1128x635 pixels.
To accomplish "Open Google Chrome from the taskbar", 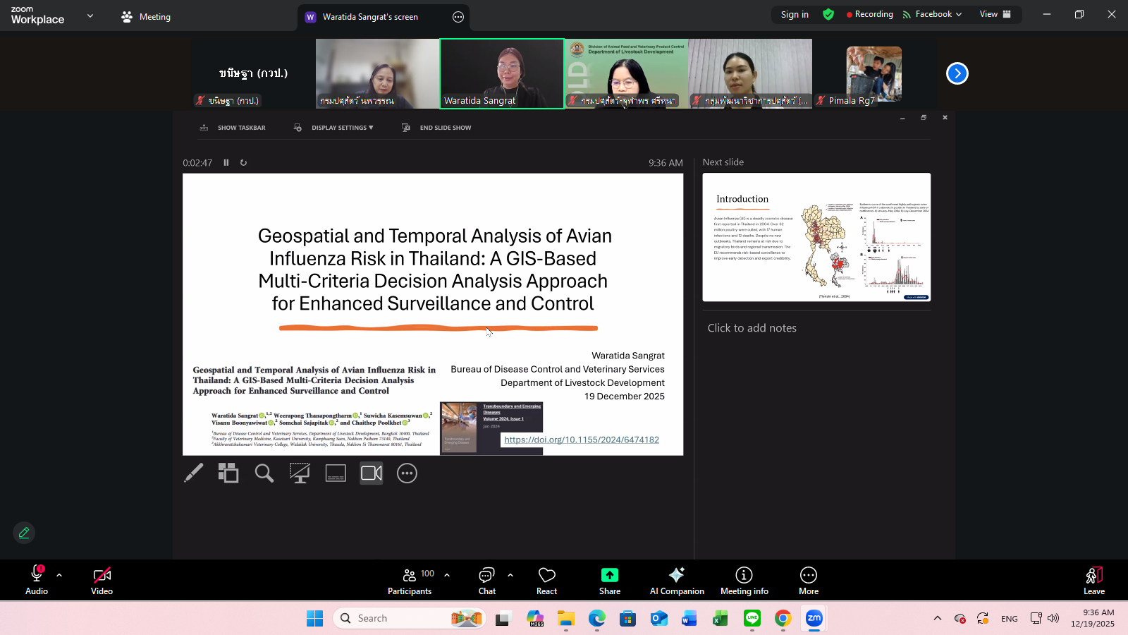I will click(x=783, y=619).
